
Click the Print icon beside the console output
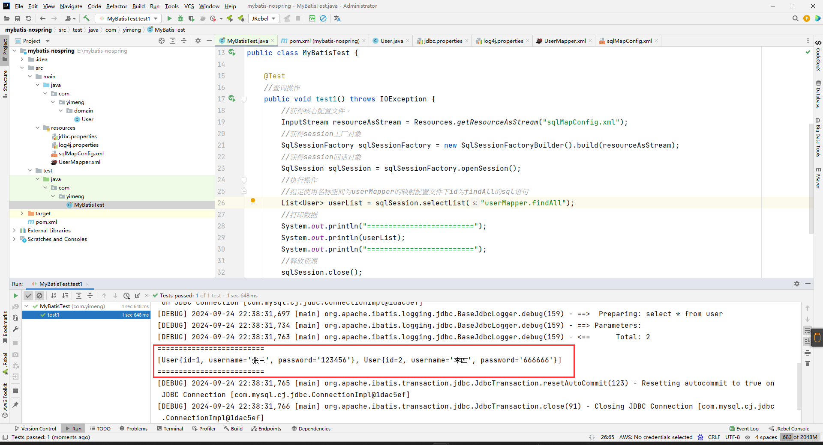808,353
